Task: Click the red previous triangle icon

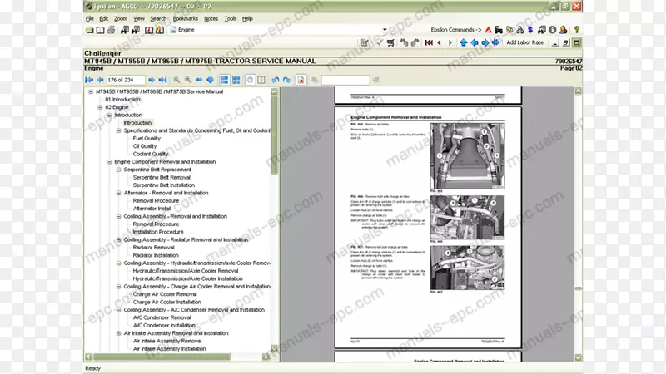Action: click(x=440, y=42)
